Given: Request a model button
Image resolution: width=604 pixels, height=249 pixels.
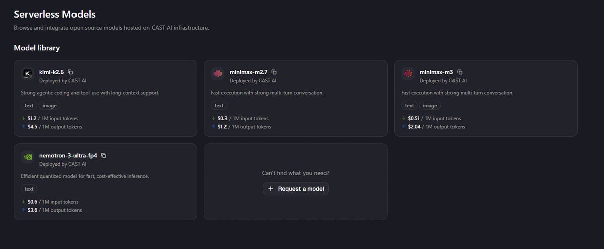Looking at the screenshot, I should (x=295, y=189).
